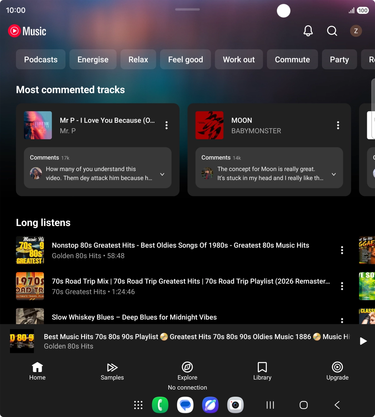Open options for Mr P track
The width and height of the screenshot is (375, 417).
click(166, 125)
